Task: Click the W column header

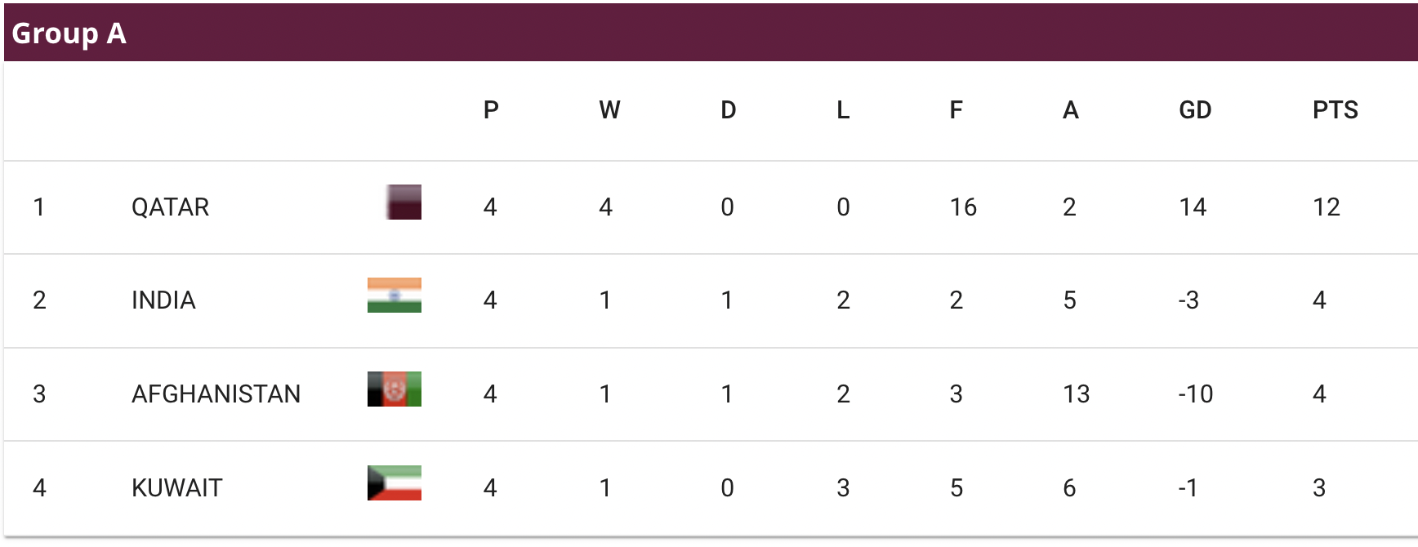Action: coord(609,110)
